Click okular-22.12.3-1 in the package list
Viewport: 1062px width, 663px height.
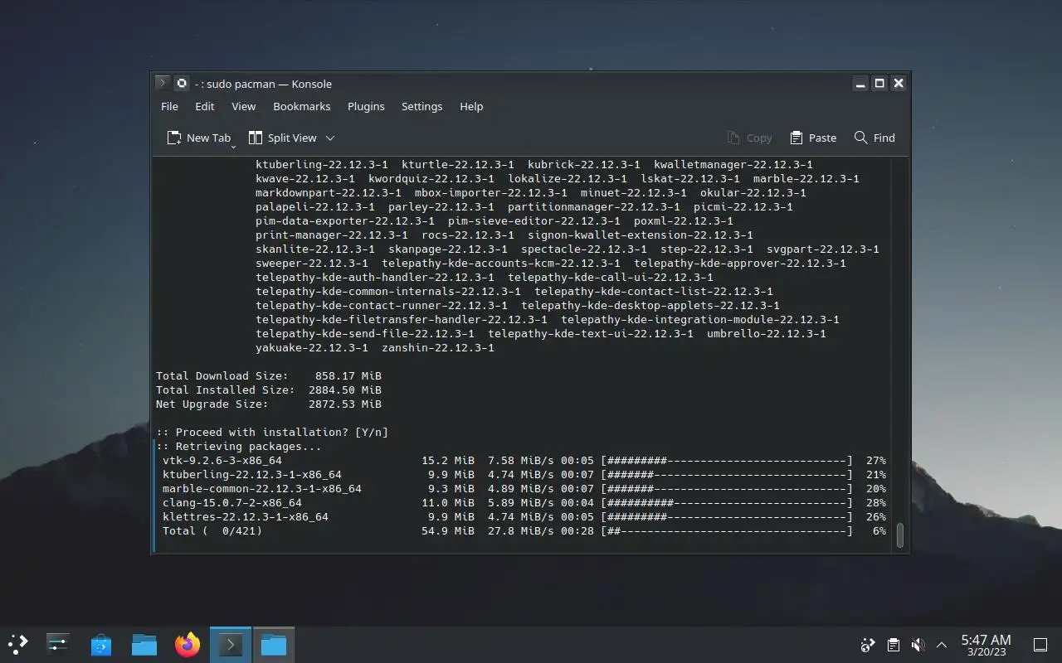point(753,192)
